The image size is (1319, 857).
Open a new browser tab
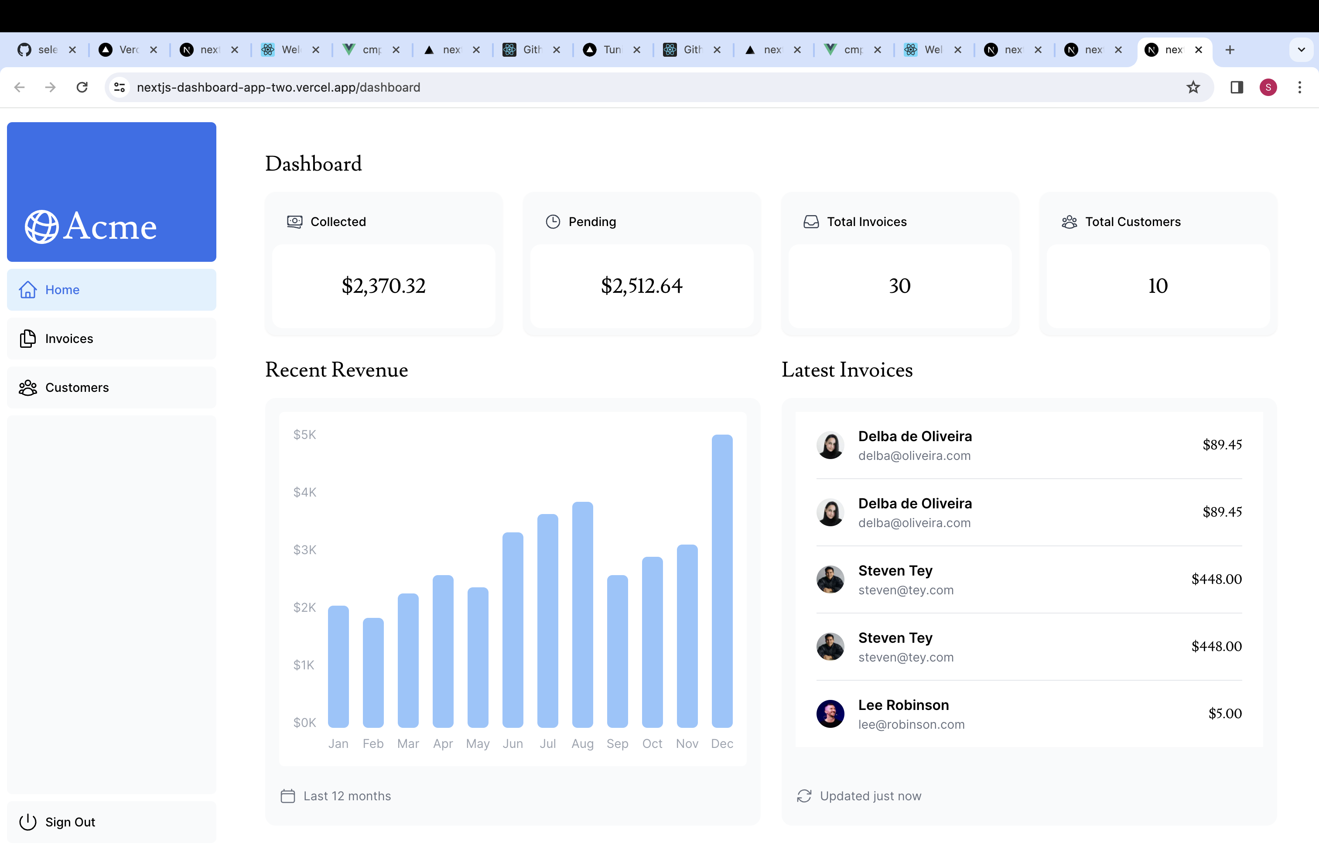pos(1230,50)
